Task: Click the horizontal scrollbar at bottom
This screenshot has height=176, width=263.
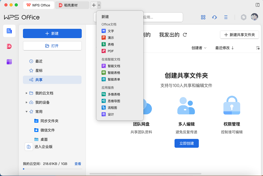Action: 145,174
